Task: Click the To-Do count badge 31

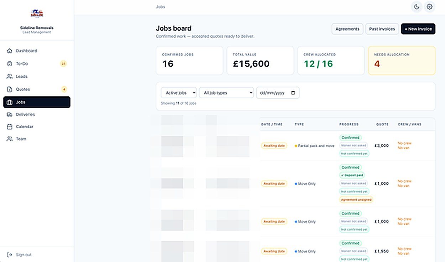Action: click(x=63, y=64)
